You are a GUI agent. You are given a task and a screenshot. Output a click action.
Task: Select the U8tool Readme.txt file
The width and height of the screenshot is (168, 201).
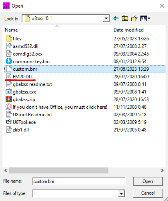point(32,115)
